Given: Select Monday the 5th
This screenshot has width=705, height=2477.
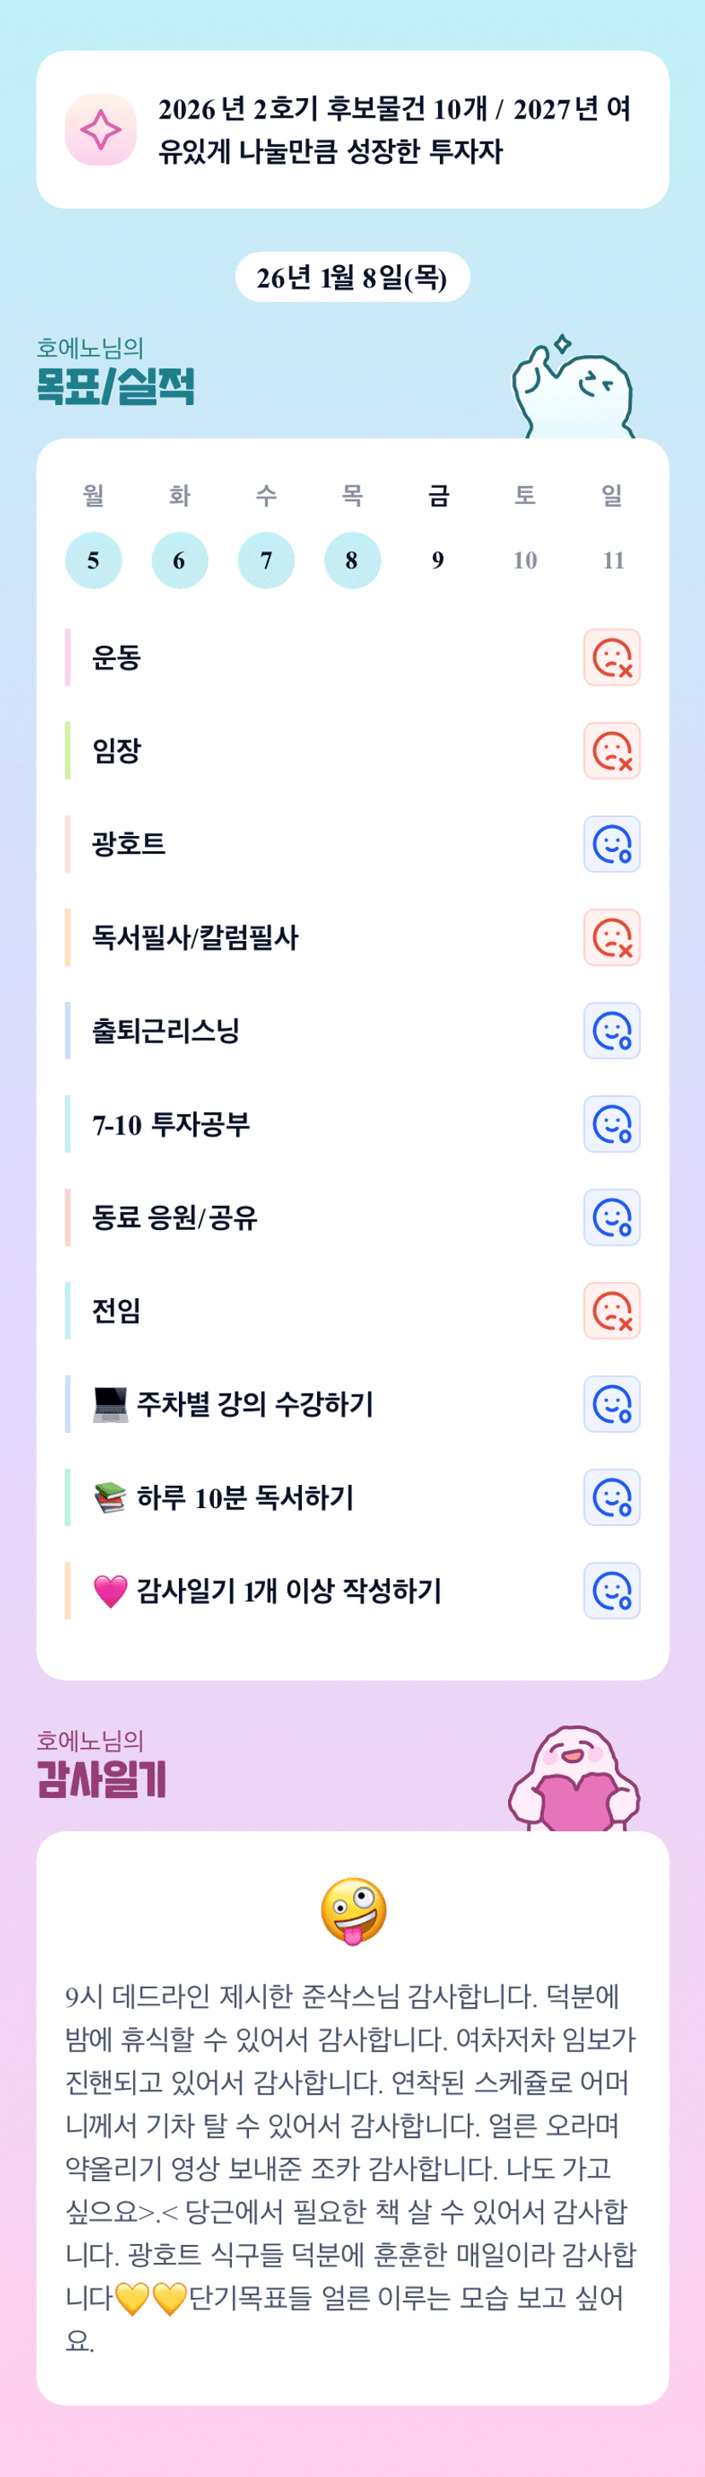Looking at the screenshot, I should click(93, 560).
